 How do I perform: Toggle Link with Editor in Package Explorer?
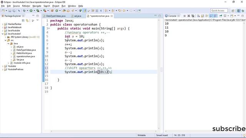tap(27, 20)
